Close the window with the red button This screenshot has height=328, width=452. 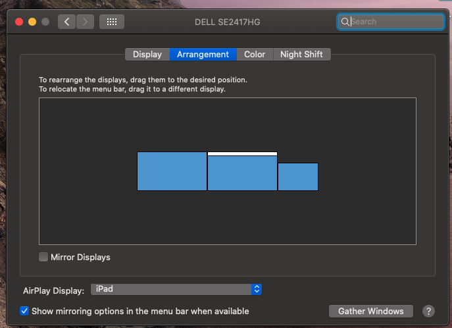[19, 22]
